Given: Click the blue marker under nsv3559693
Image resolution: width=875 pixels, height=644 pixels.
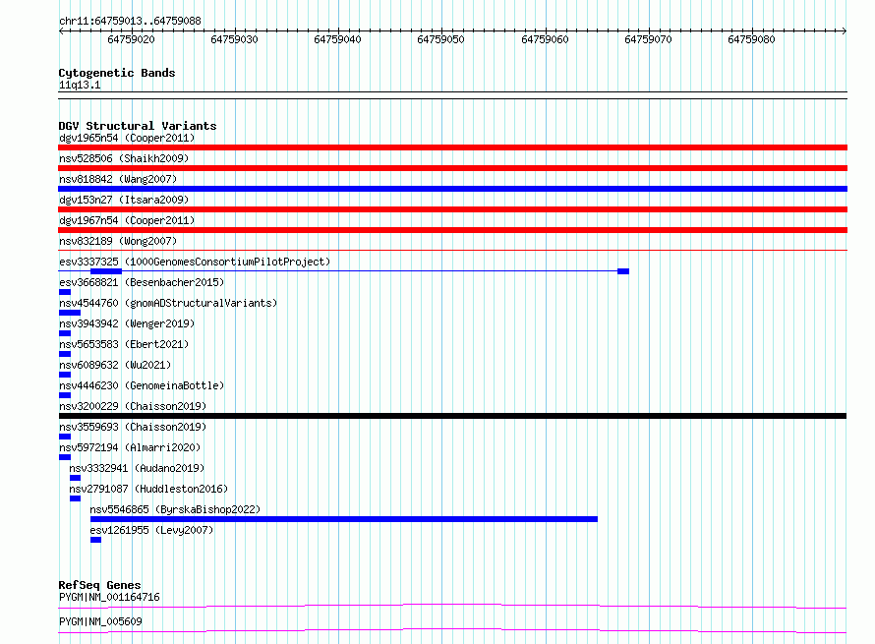Looking at the screenshot, I should point(65,437).
